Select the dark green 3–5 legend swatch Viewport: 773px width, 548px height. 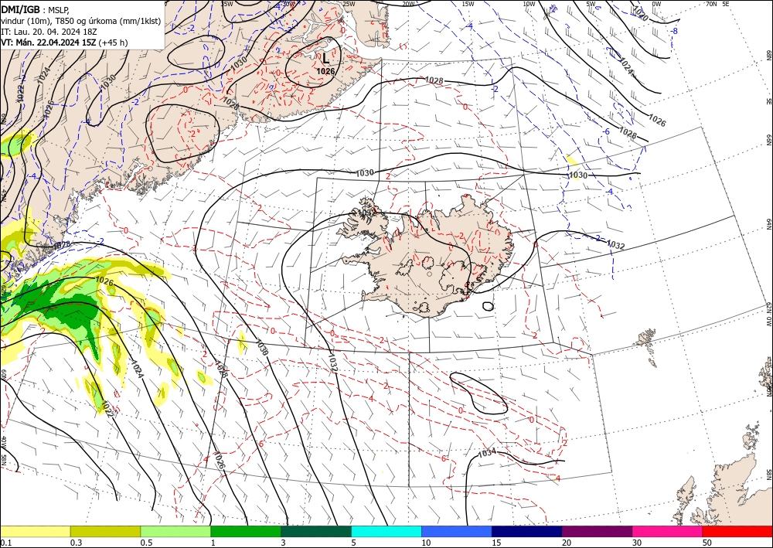point(316,531)
